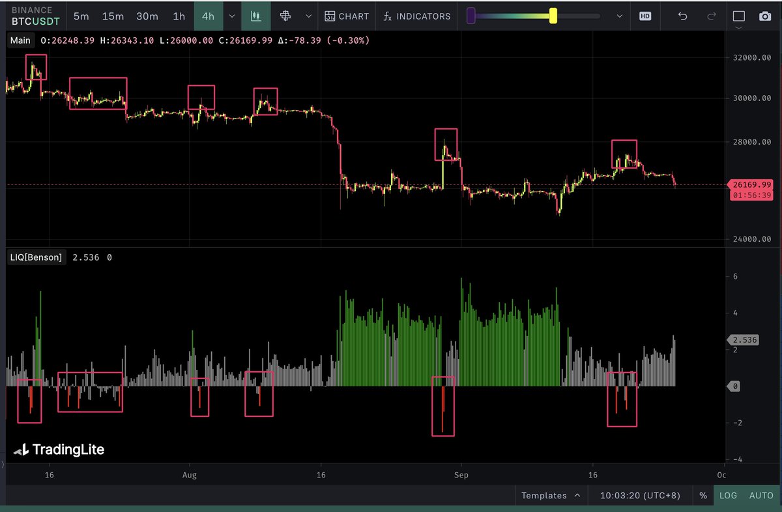The width and height of the screenshot is (782, 512).
Task: Expand the Templates menu
Action: pos(551,495)
